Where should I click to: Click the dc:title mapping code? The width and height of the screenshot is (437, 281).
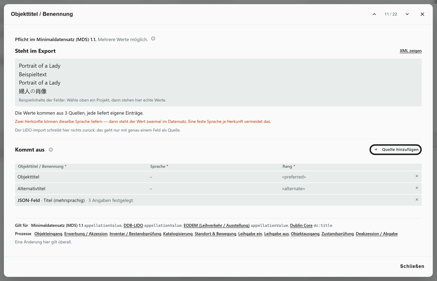click(x=323, y=225)
